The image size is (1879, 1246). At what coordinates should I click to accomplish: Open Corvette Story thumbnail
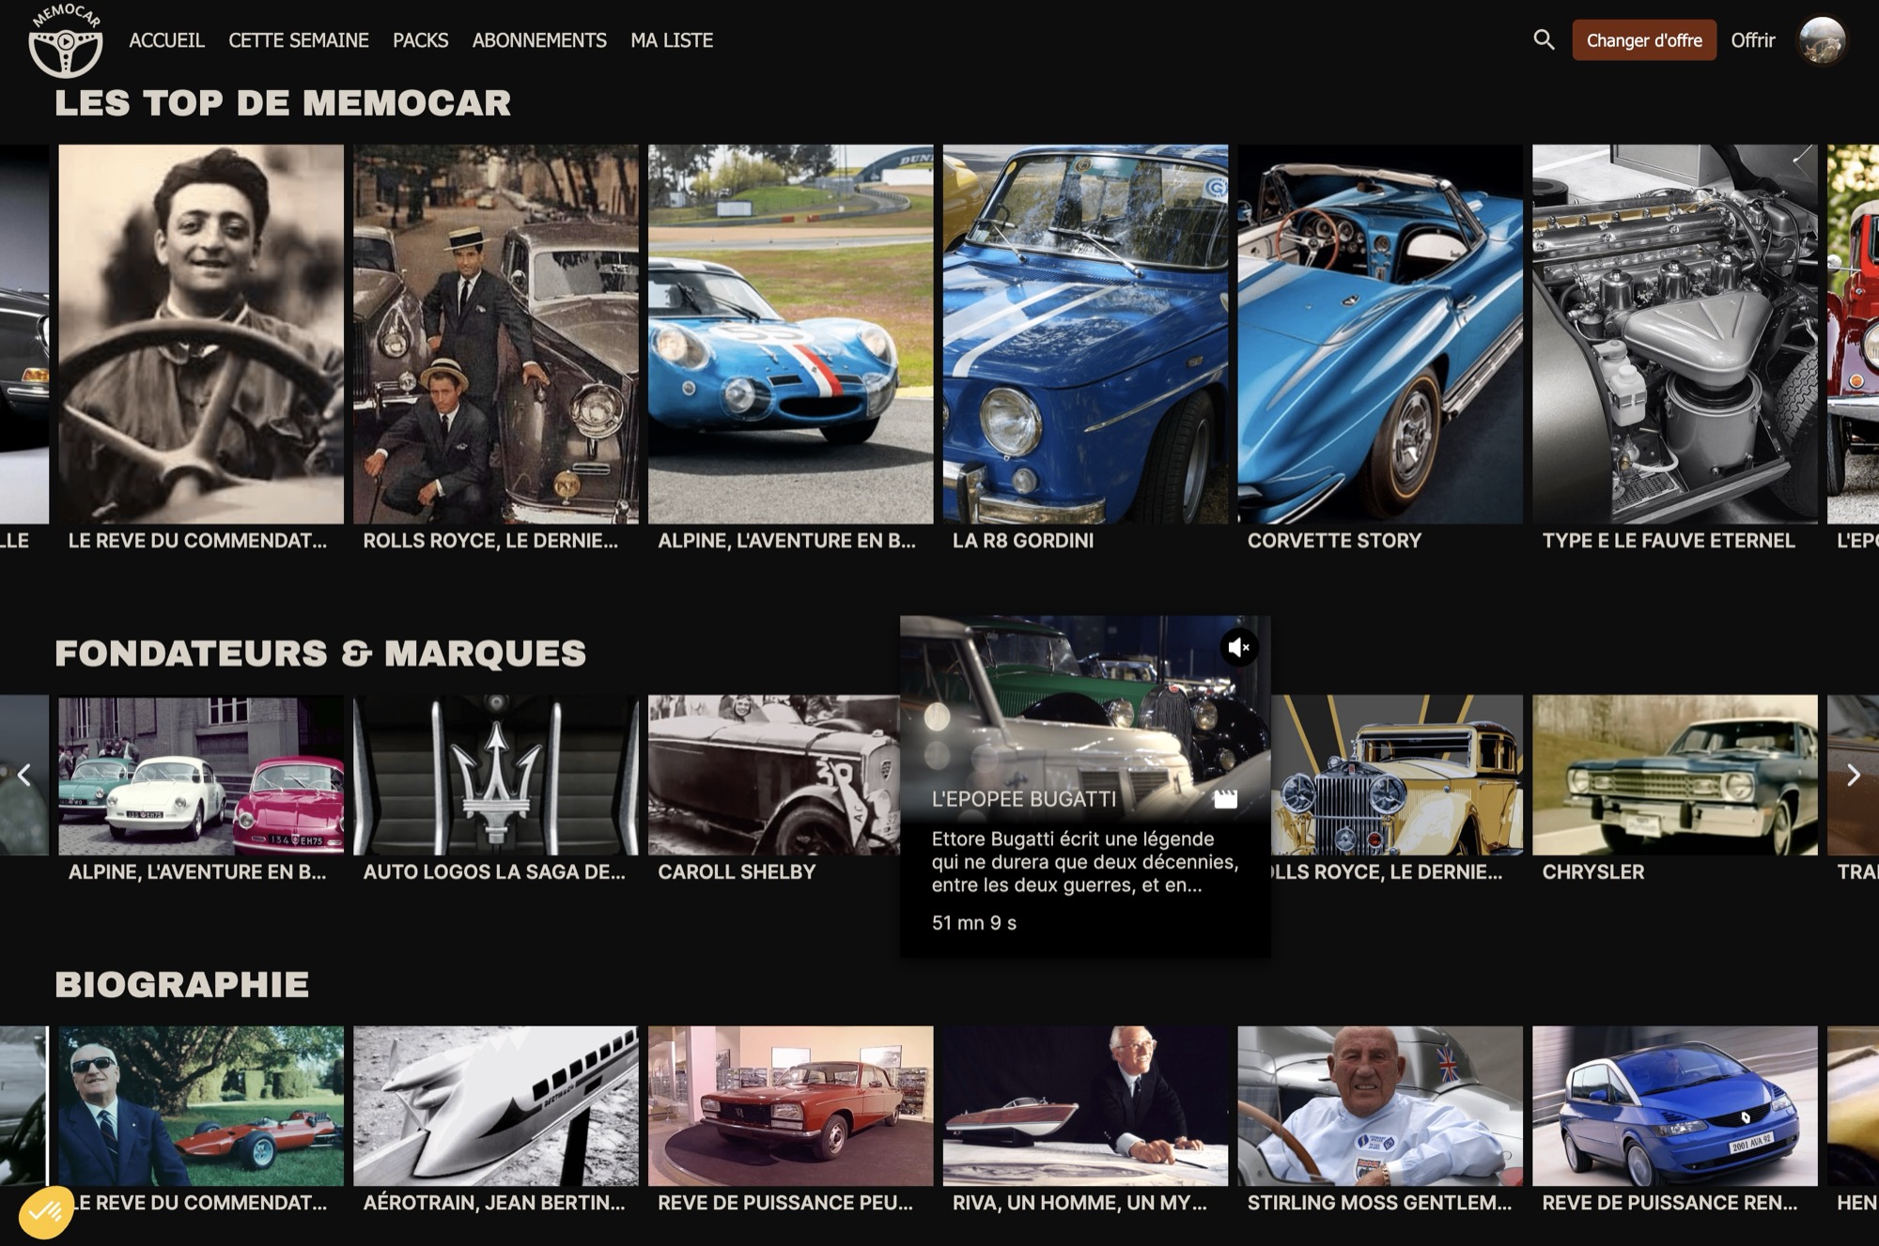tap(1380, 334)
